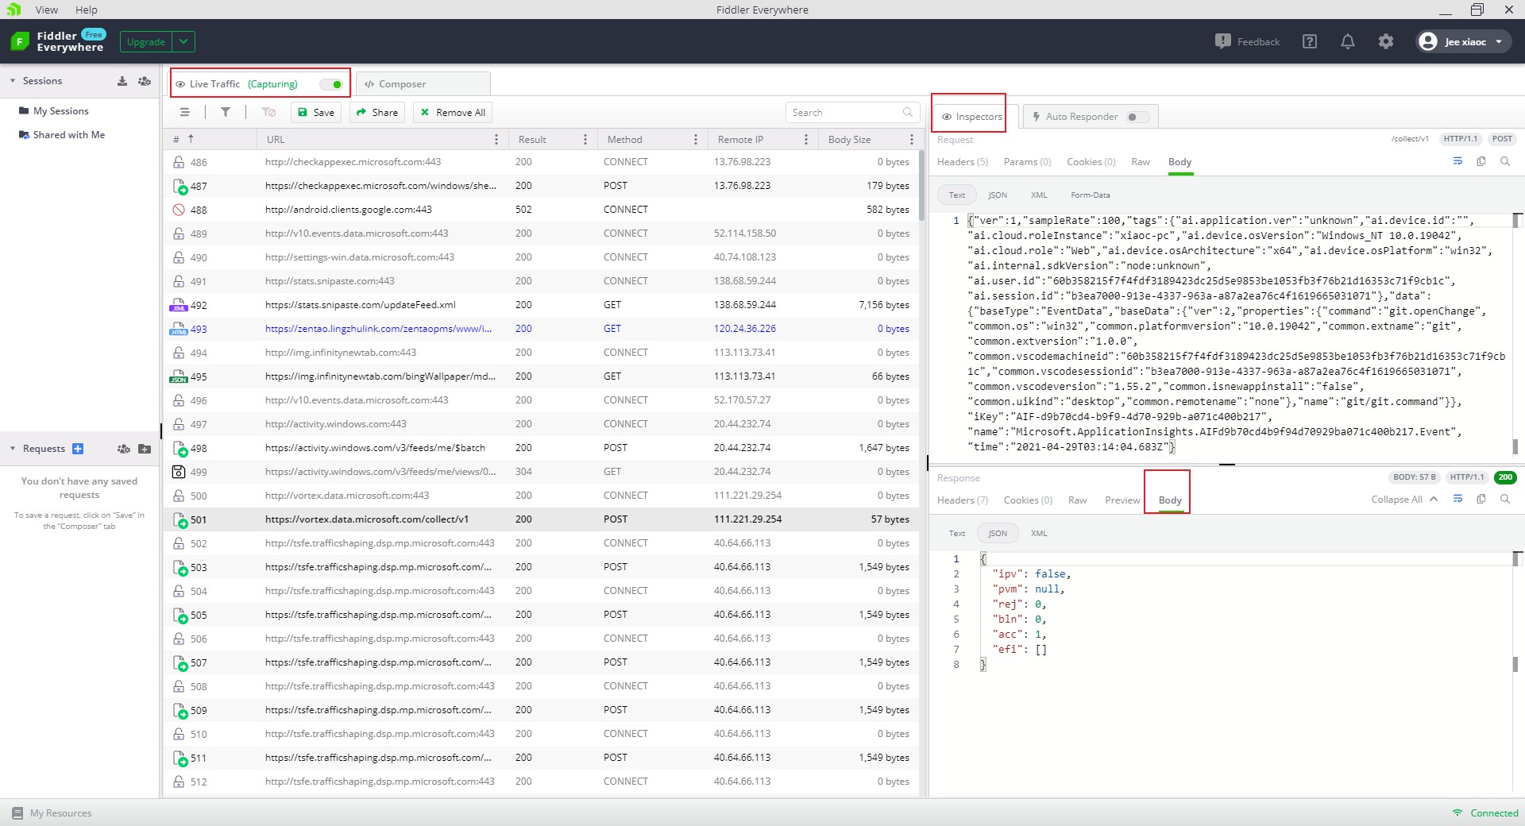Toggle the Auto Responder switch
Screen dimensions: 1525x826
point(1137,117)
